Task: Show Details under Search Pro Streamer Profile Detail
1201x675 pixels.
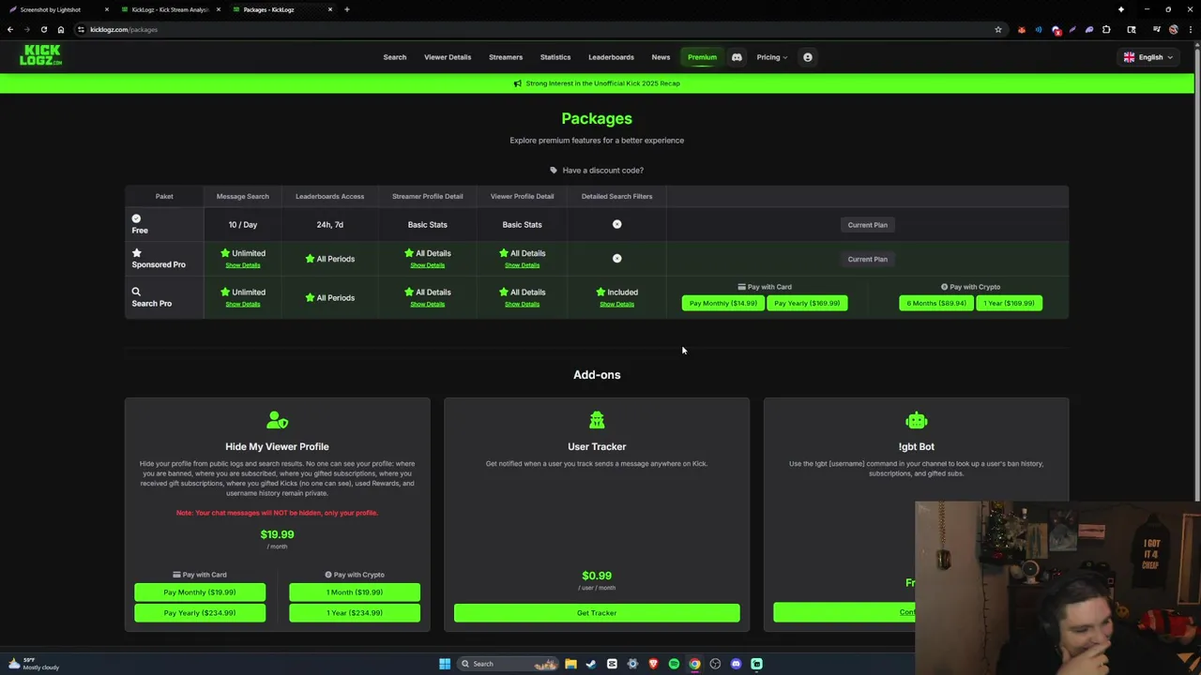Action: (x=427, y=305)
